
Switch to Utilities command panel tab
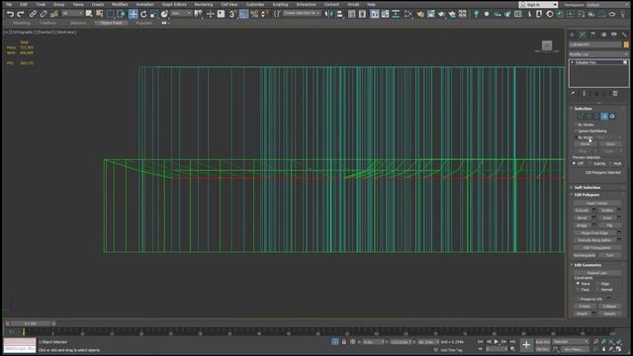pos(624,35)
